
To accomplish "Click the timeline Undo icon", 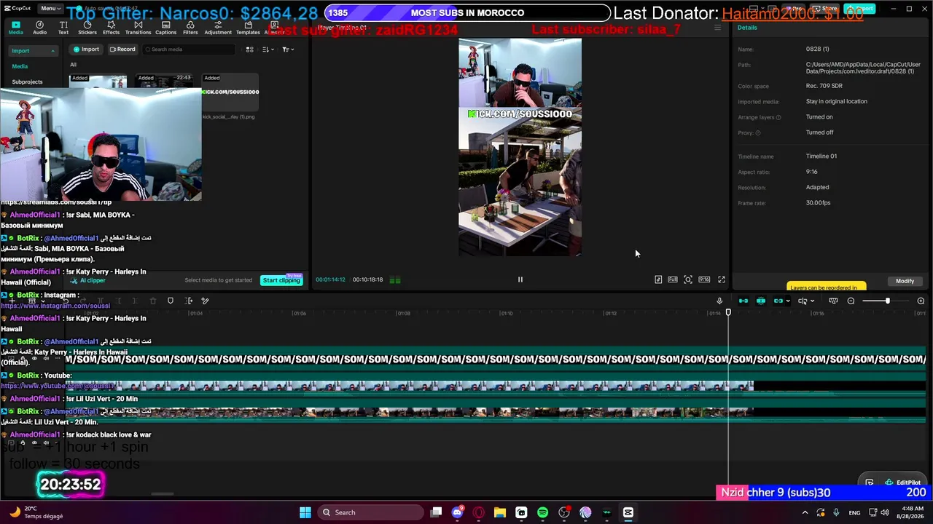I will [65, 301].
